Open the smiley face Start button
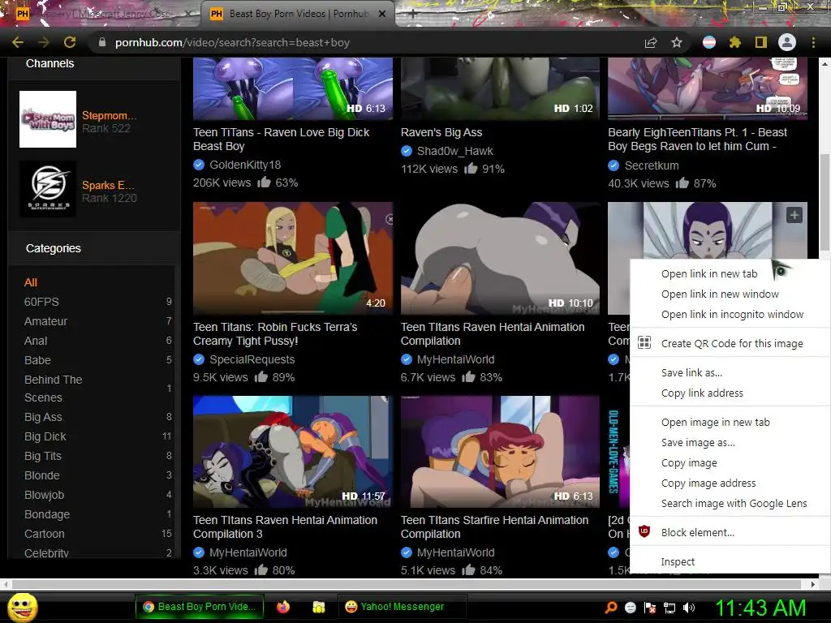Image resolution: width=831 pixels, height=623 pixels. [x=22, y=607]
